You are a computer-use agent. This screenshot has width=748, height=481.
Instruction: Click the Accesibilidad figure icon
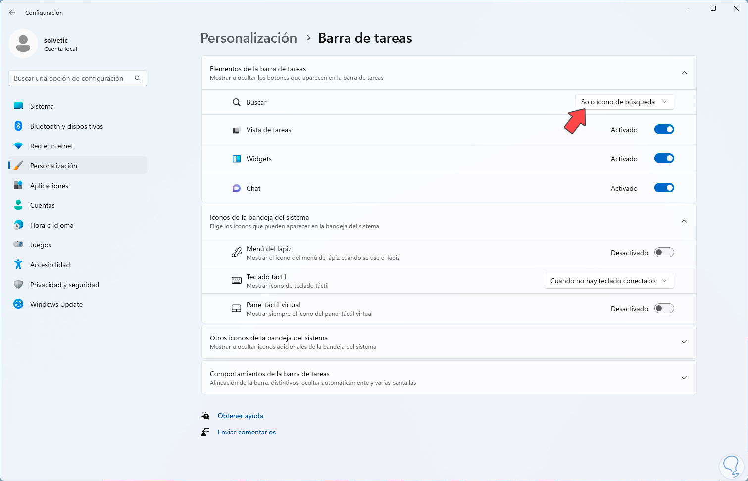click(x=18, y=265)
